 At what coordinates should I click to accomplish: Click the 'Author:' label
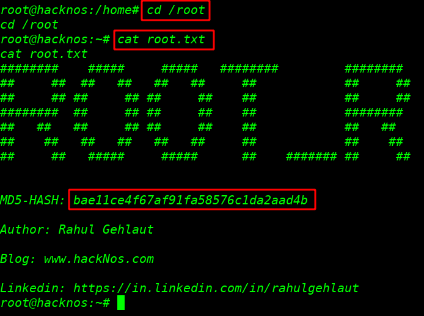point(26,229)
